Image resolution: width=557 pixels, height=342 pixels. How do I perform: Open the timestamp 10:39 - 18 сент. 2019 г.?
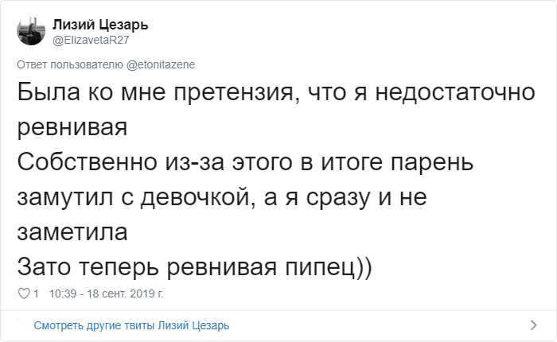[106, 294]
